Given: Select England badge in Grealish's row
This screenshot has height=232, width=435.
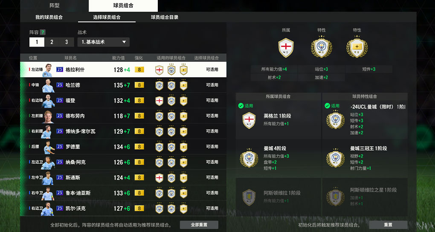Looking at the screenshot, I should click(159, 70).
